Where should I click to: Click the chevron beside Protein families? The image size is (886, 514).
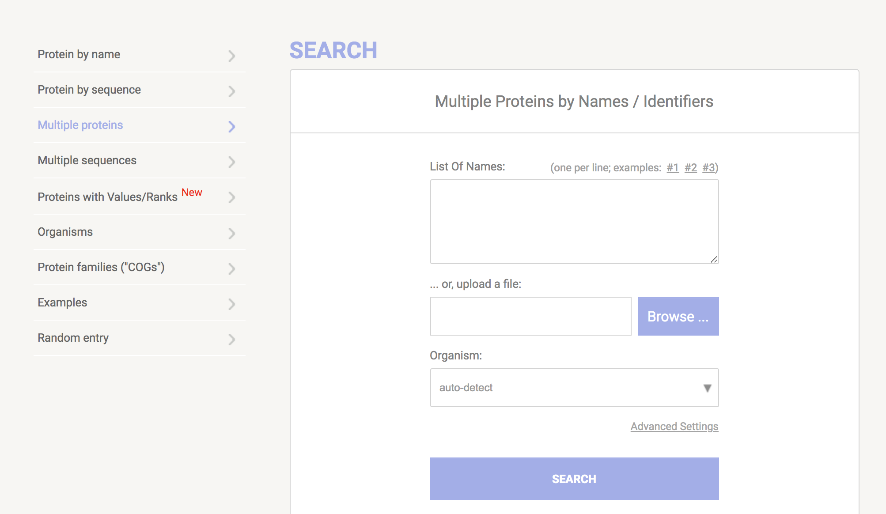231,268
